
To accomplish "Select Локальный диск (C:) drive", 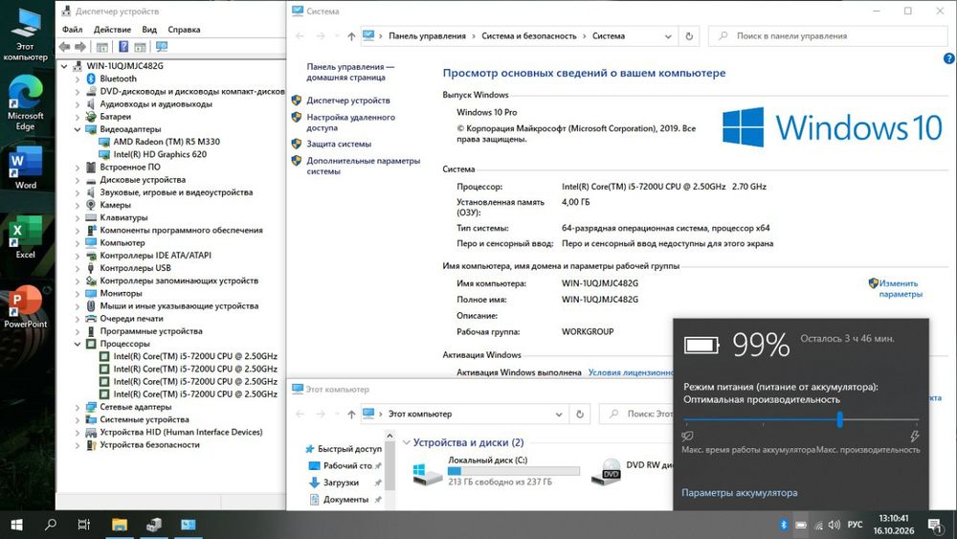I will 496,473.
